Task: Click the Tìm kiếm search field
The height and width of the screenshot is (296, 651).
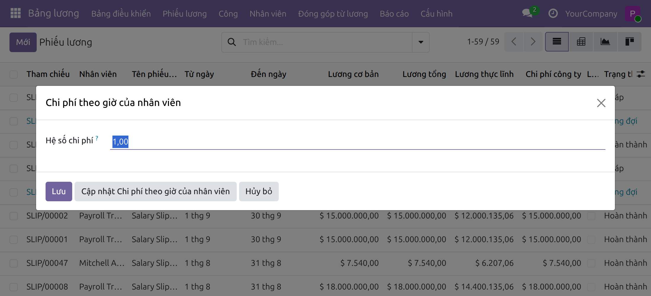Action: pyautogui.click(x=325, y=42)
